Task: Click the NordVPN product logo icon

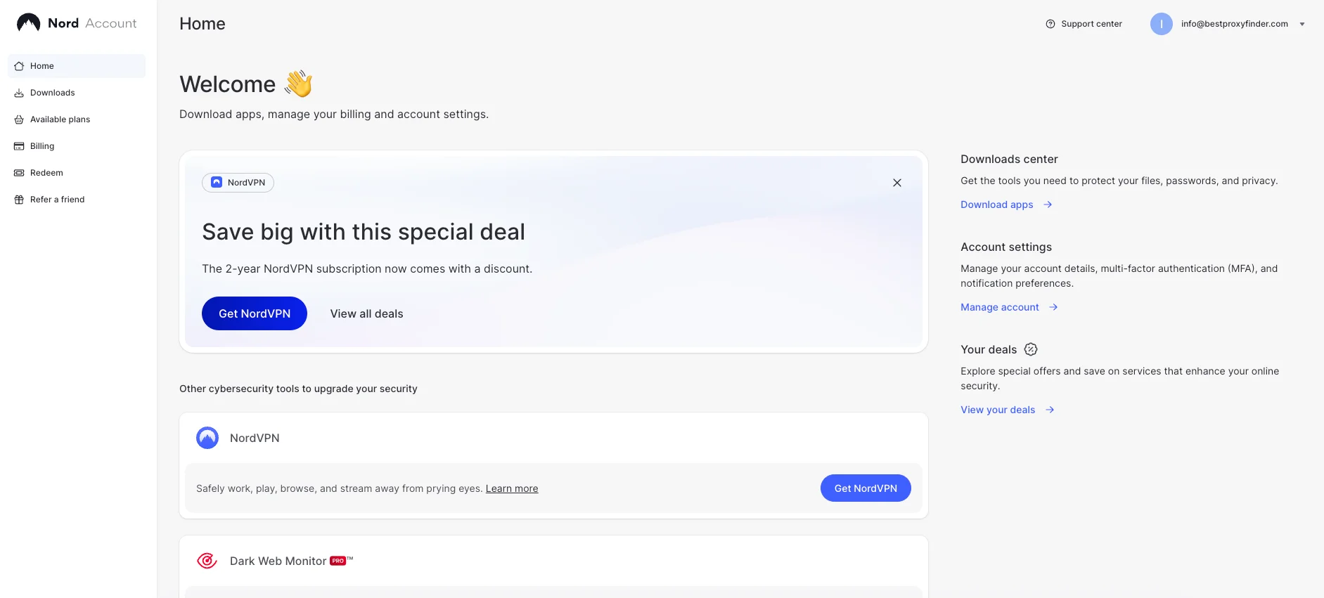Action: [207, 438]
